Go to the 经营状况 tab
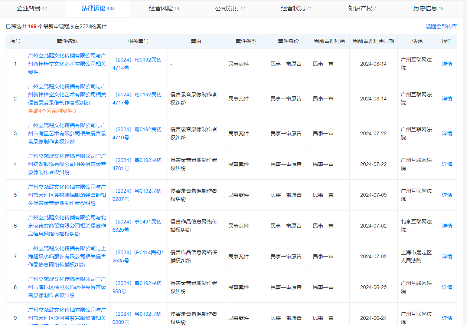 pos(296,9)
